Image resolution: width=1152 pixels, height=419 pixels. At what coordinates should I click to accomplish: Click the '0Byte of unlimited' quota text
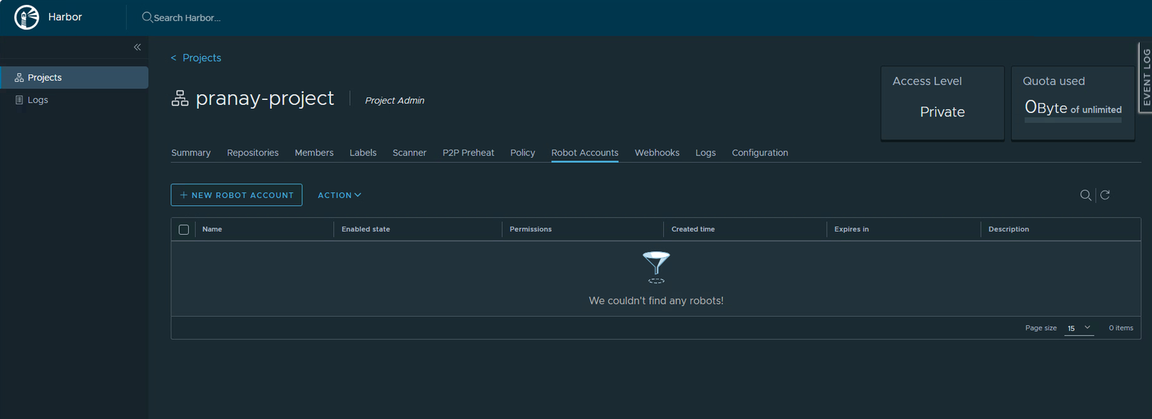1073,108
